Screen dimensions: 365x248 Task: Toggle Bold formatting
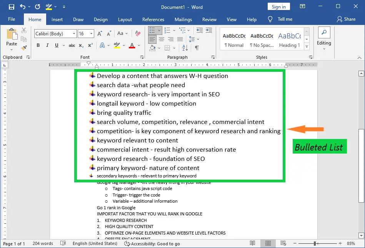[38, 45]
